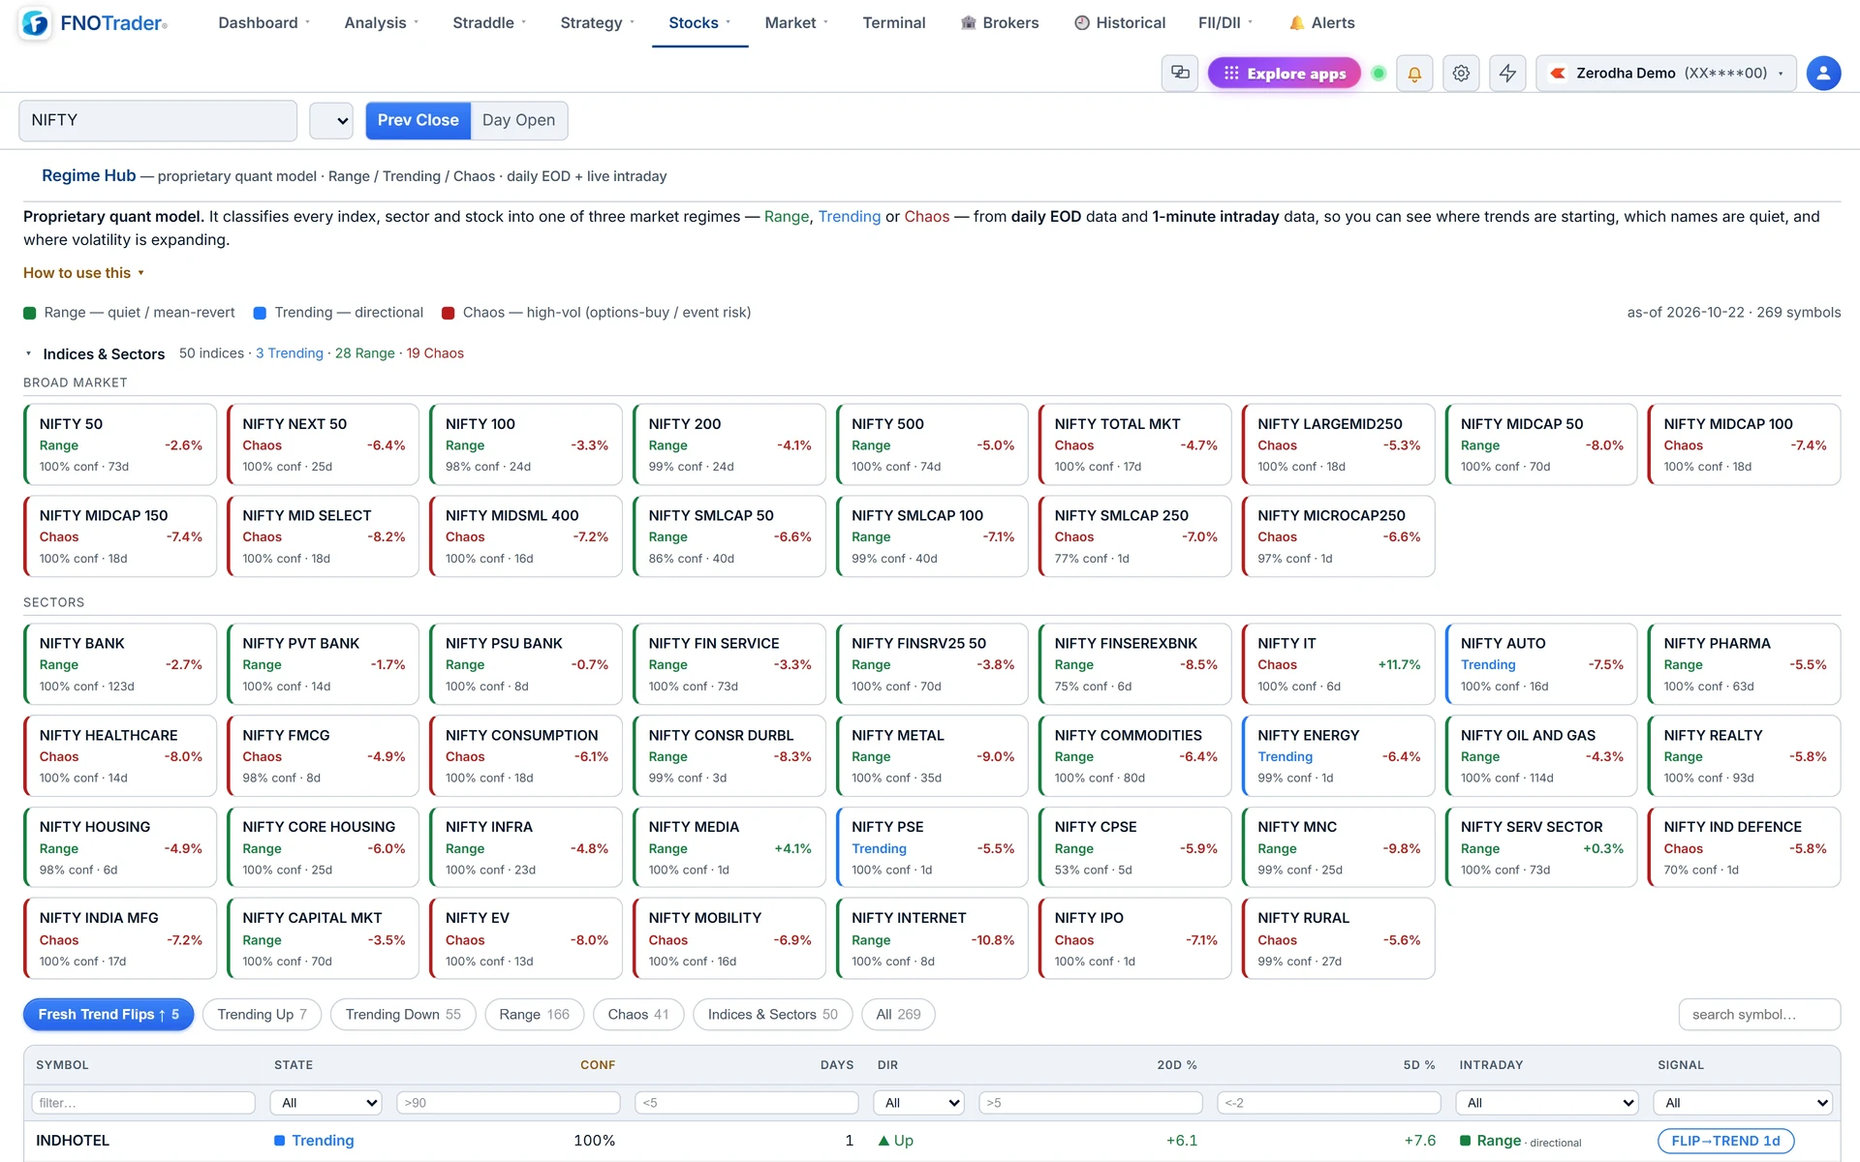
Task: Select the Chaos 41 filter chip
Action: click(x=638, y=1014)
